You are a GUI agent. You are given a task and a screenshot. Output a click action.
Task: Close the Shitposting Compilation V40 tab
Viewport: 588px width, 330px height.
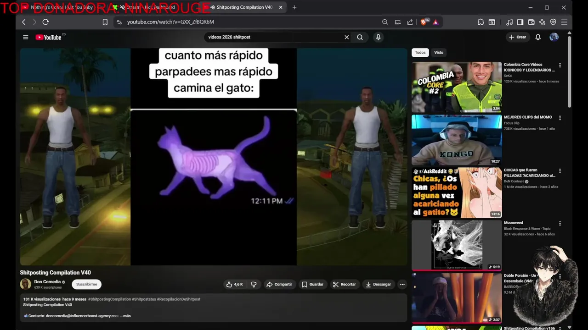(281, 7)
